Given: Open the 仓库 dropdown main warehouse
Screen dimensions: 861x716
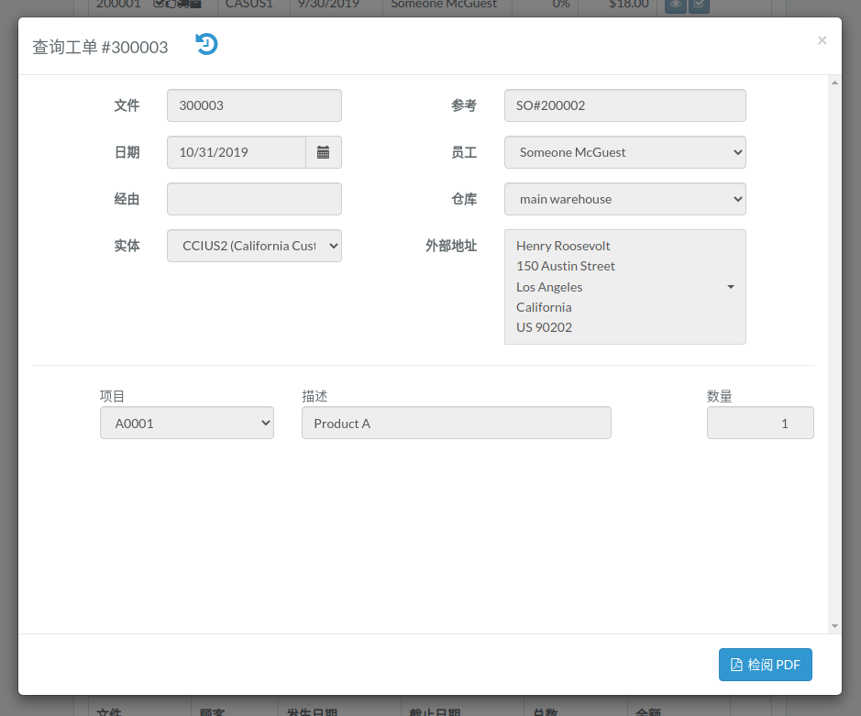Looking at the screenshot, I should coord(624,199).
